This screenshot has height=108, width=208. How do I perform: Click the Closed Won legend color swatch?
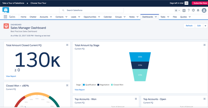pos(112,85)
